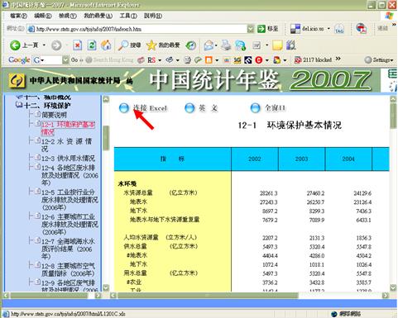Open 12-8 主要城市空气质量指标 in tree
The image size is (398, 318).
click(68, 270)
